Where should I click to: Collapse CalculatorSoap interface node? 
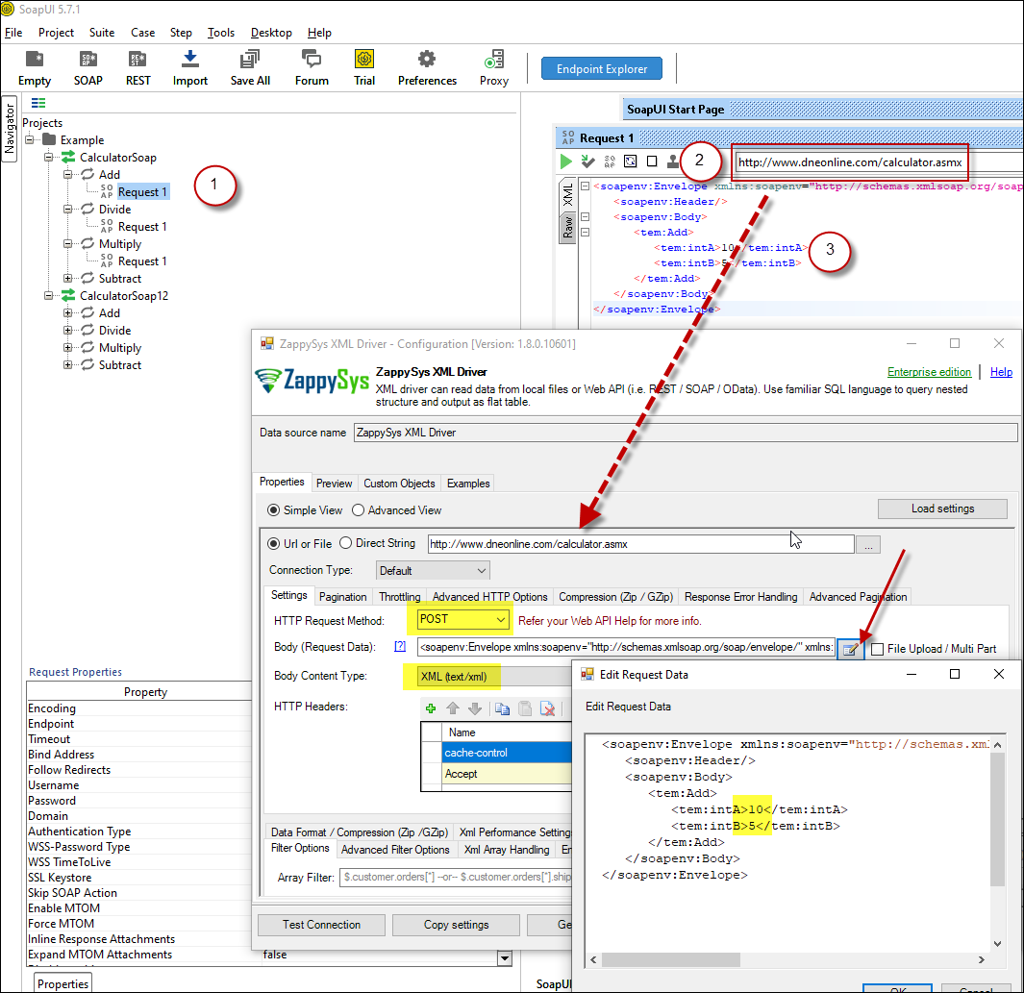pos(48,158)
